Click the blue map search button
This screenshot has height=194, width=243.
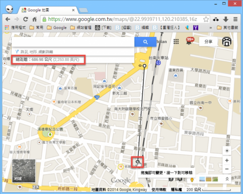pyautogui.click(x=145, y=42)
